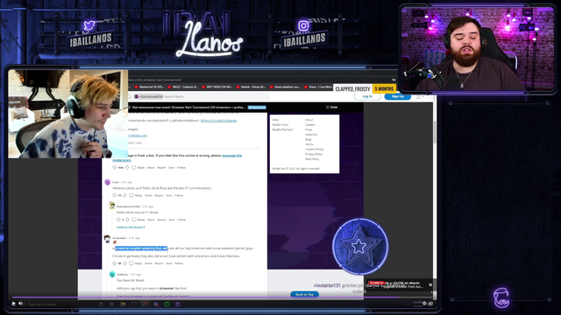The image size is (561, 315).
Task: Open the Careers footer link
Action: [310, 125]
